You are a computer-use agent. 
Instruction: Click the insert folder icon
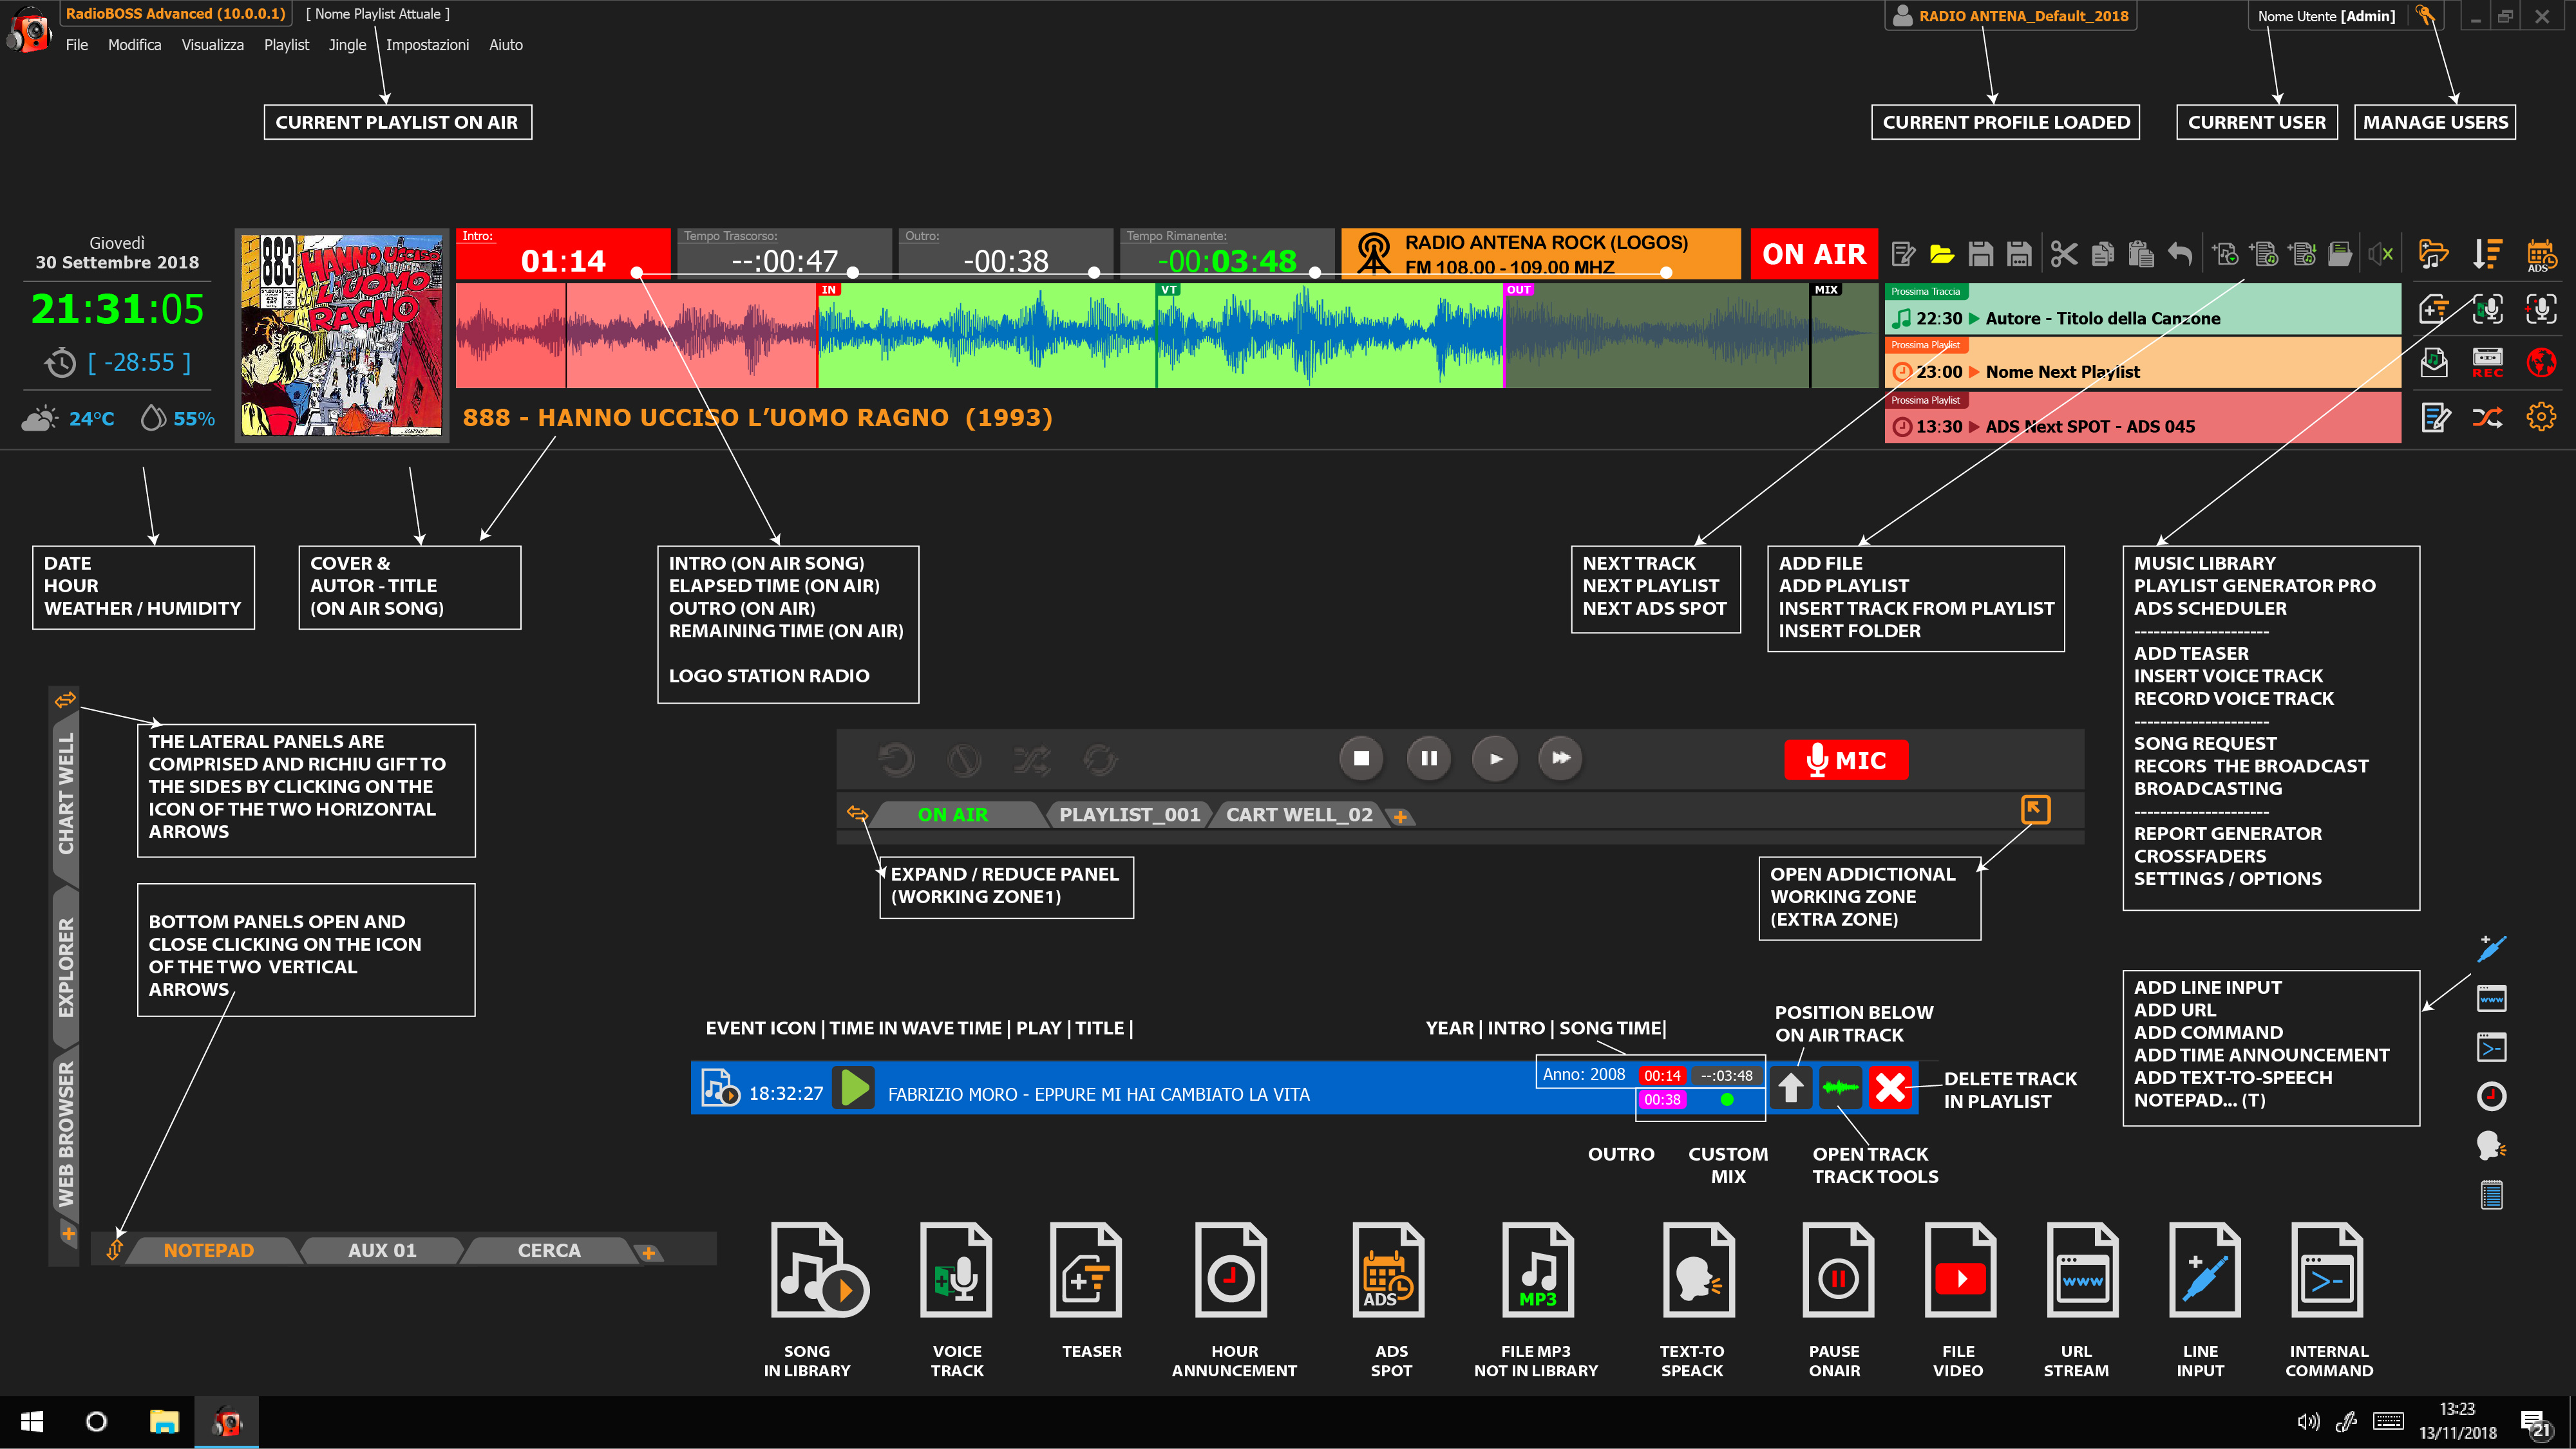coord(2340,255)
